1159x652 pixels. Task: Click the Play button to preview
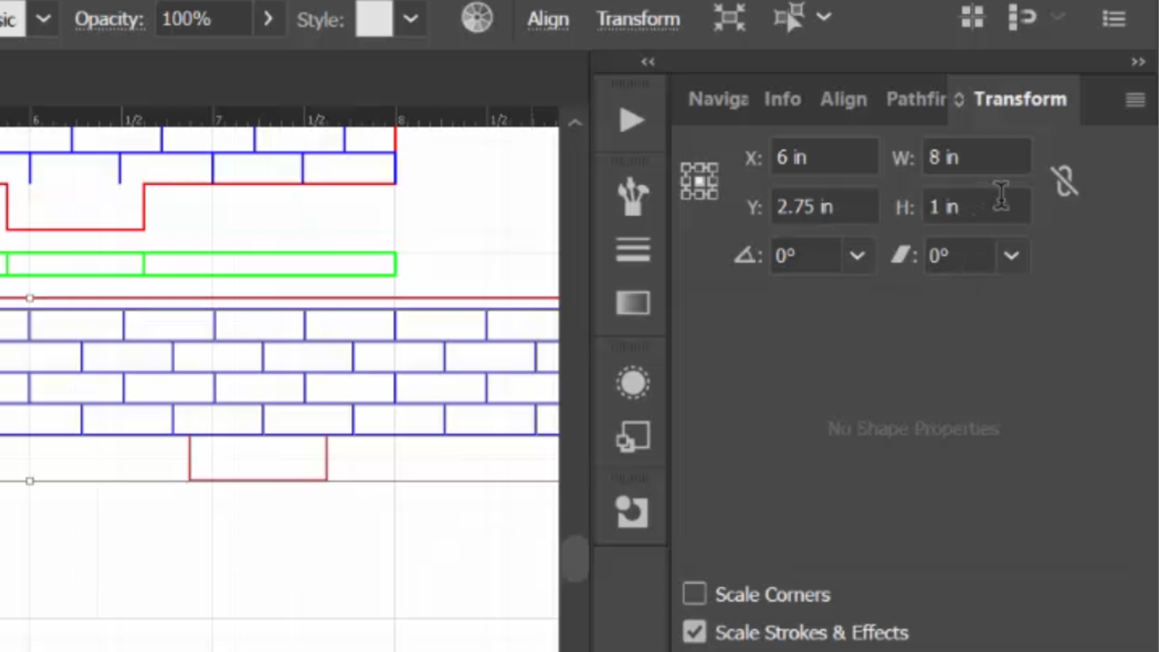coord(631,120)
